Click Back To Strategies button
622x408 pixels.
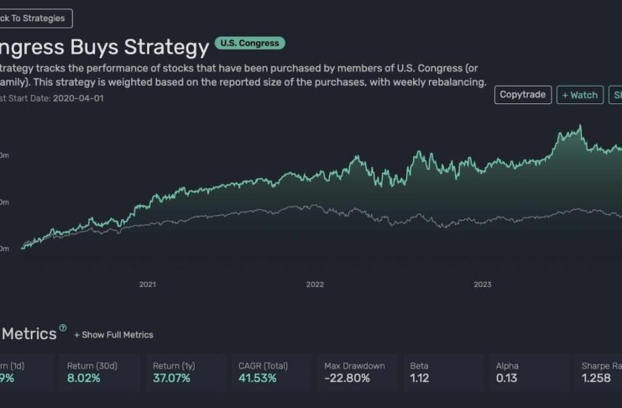[34, 18]
